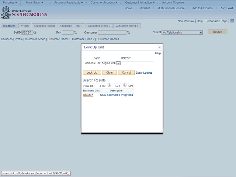Click the Customer lookup magnifier icon
This screenshot has height=177, width=236.
(x=128, y=32)
